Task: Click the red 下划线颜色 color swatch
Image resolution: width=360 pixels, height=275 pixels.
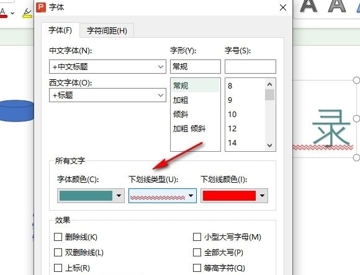Action: pos(229,196)
